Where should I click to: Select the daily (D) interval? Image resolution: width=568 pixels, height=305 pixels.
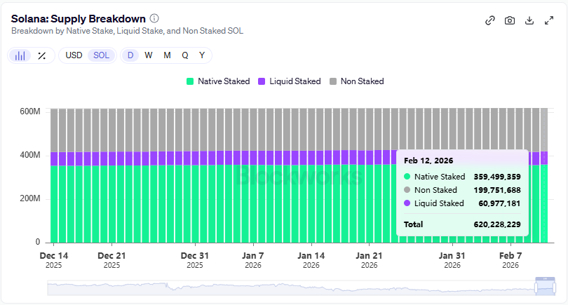click(130, 55)
